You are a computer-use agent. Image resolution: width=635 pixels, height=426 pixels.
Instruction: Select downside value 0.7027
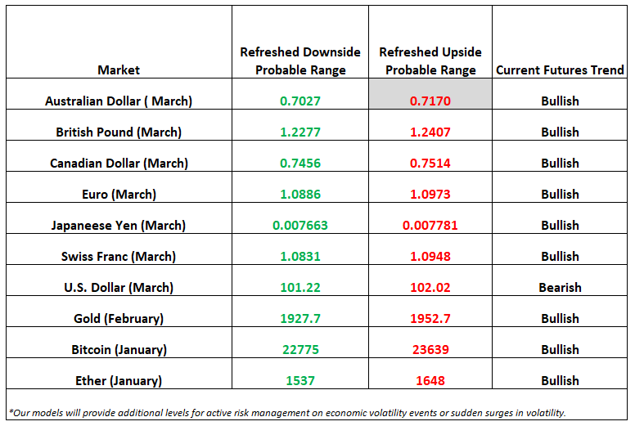[300, 101]
